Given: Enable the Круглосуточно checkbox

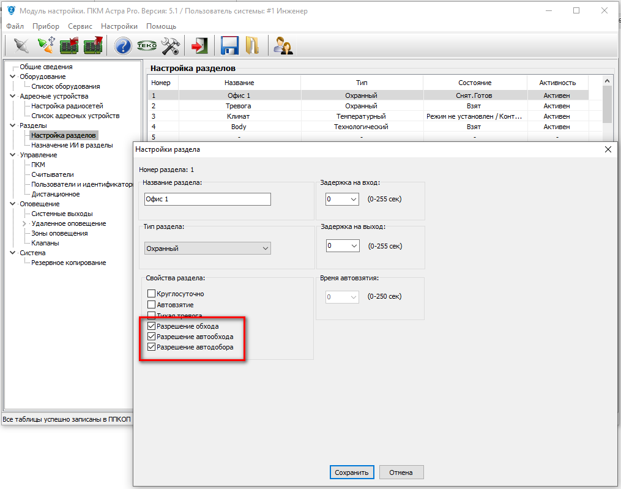Looking at the screenshot, I should point(152,294).
